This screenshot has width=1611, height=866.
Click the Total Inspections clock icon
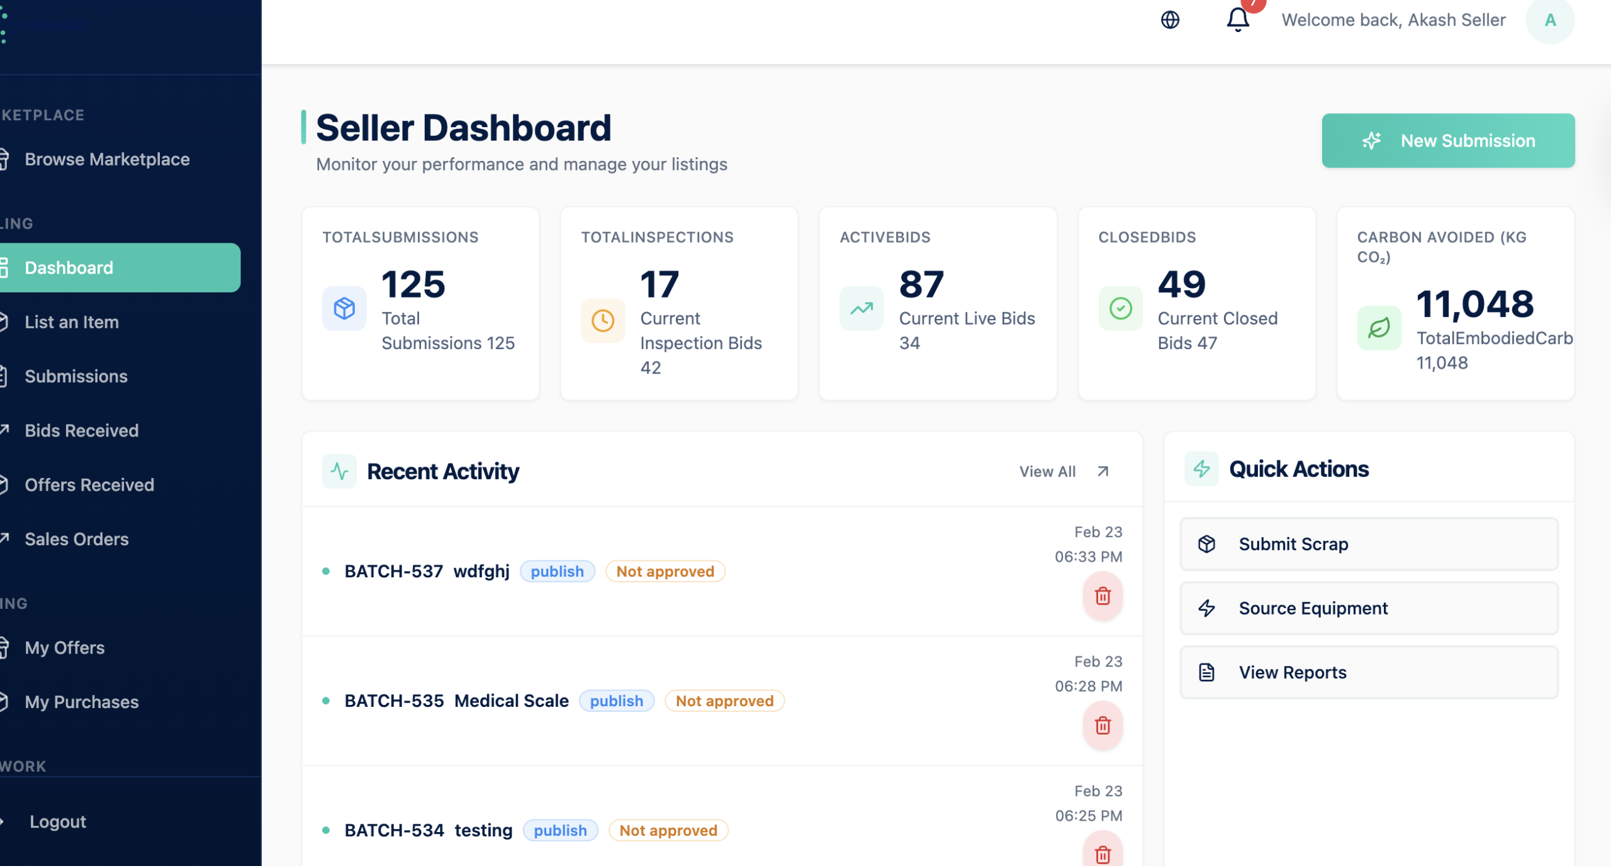(602, 321)
